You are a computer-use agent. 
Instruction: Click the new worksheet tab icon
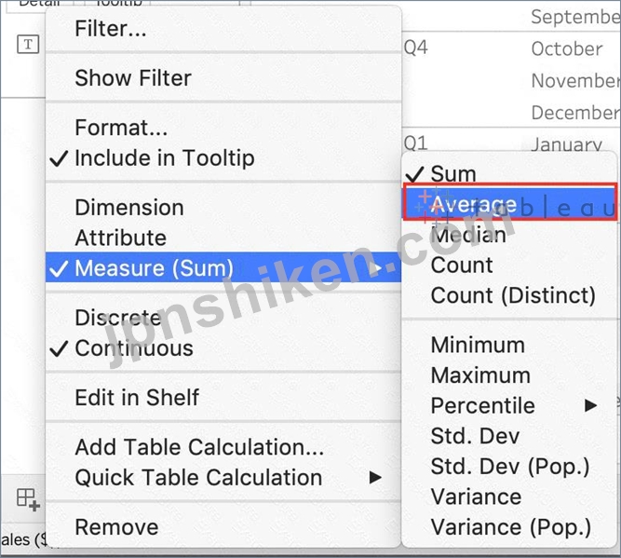tap(28, 499)
